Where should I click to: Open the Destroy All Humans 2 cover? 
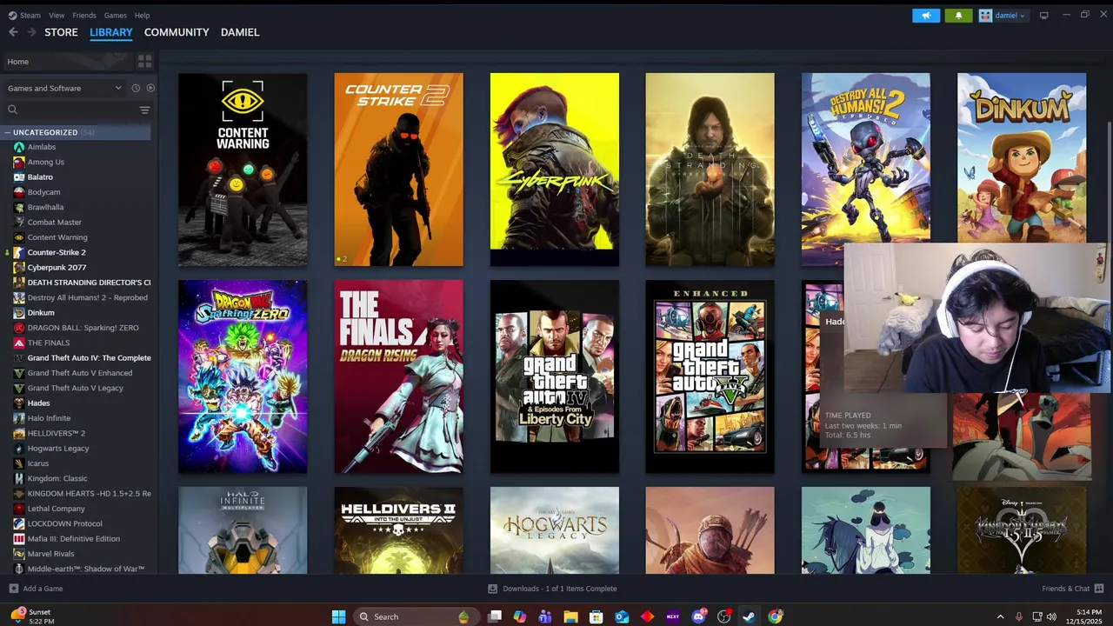[x=865, y=156]
